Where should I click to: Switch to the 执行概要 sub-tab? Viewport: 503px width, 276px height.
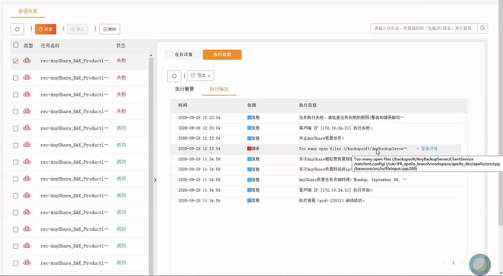[185, 89]
